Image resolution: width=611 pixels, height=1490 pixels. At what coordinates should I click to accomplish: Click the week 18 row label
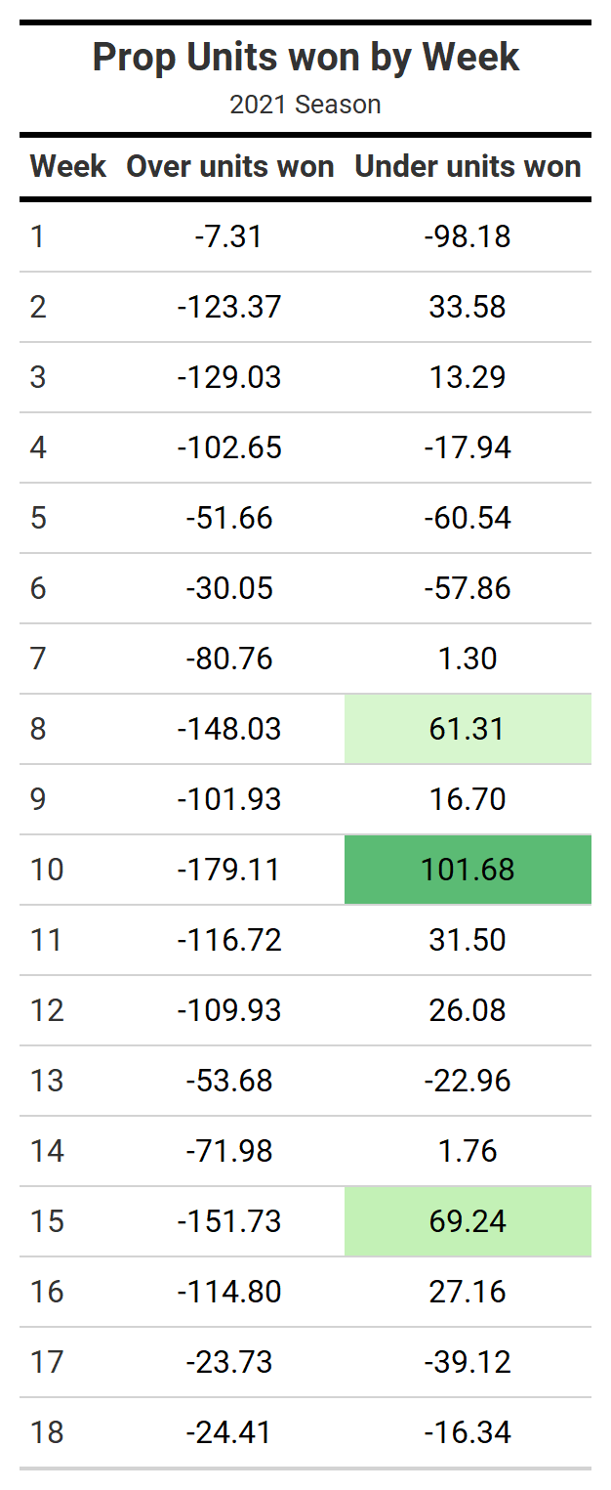(47, 1432)
